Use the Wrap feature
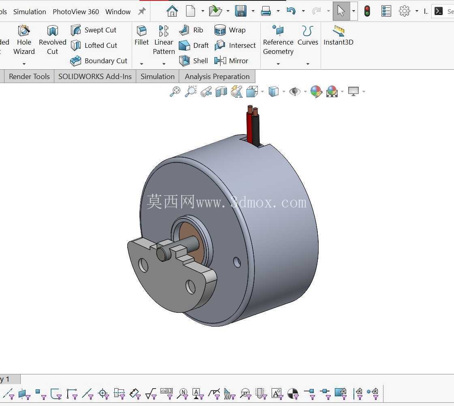The image size is (454, 406). (230, 30)
